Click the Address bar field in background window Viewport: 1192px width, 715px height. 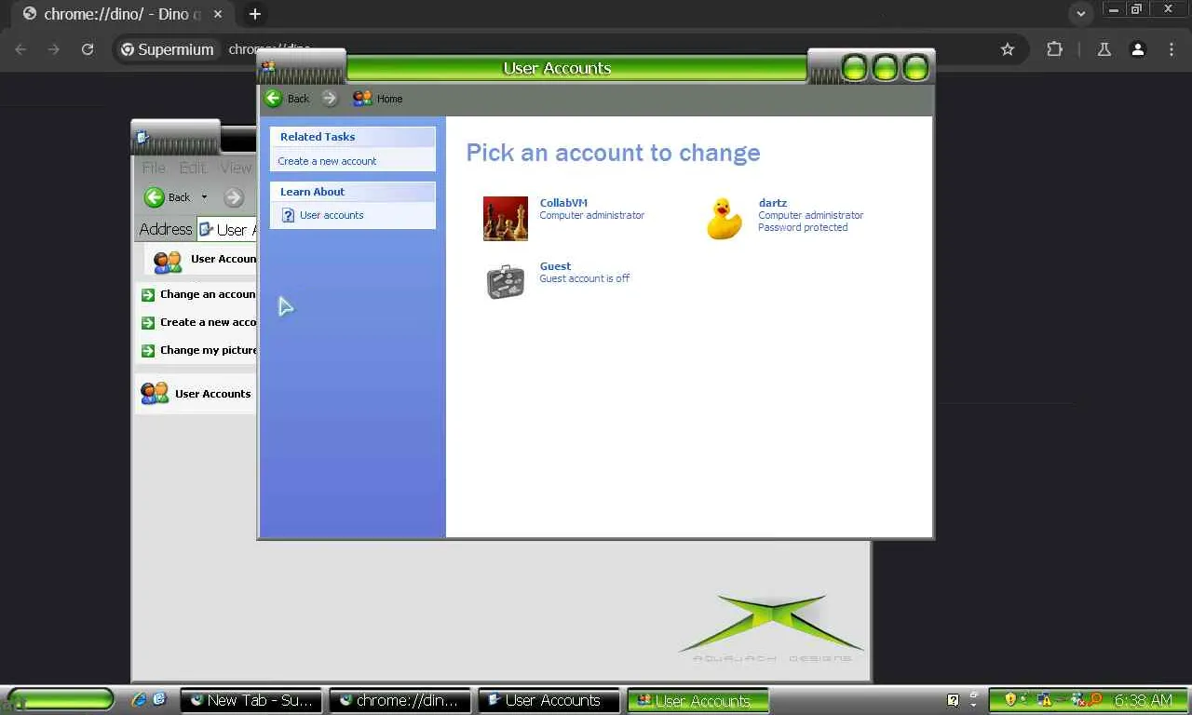click(x=226, y=230)
